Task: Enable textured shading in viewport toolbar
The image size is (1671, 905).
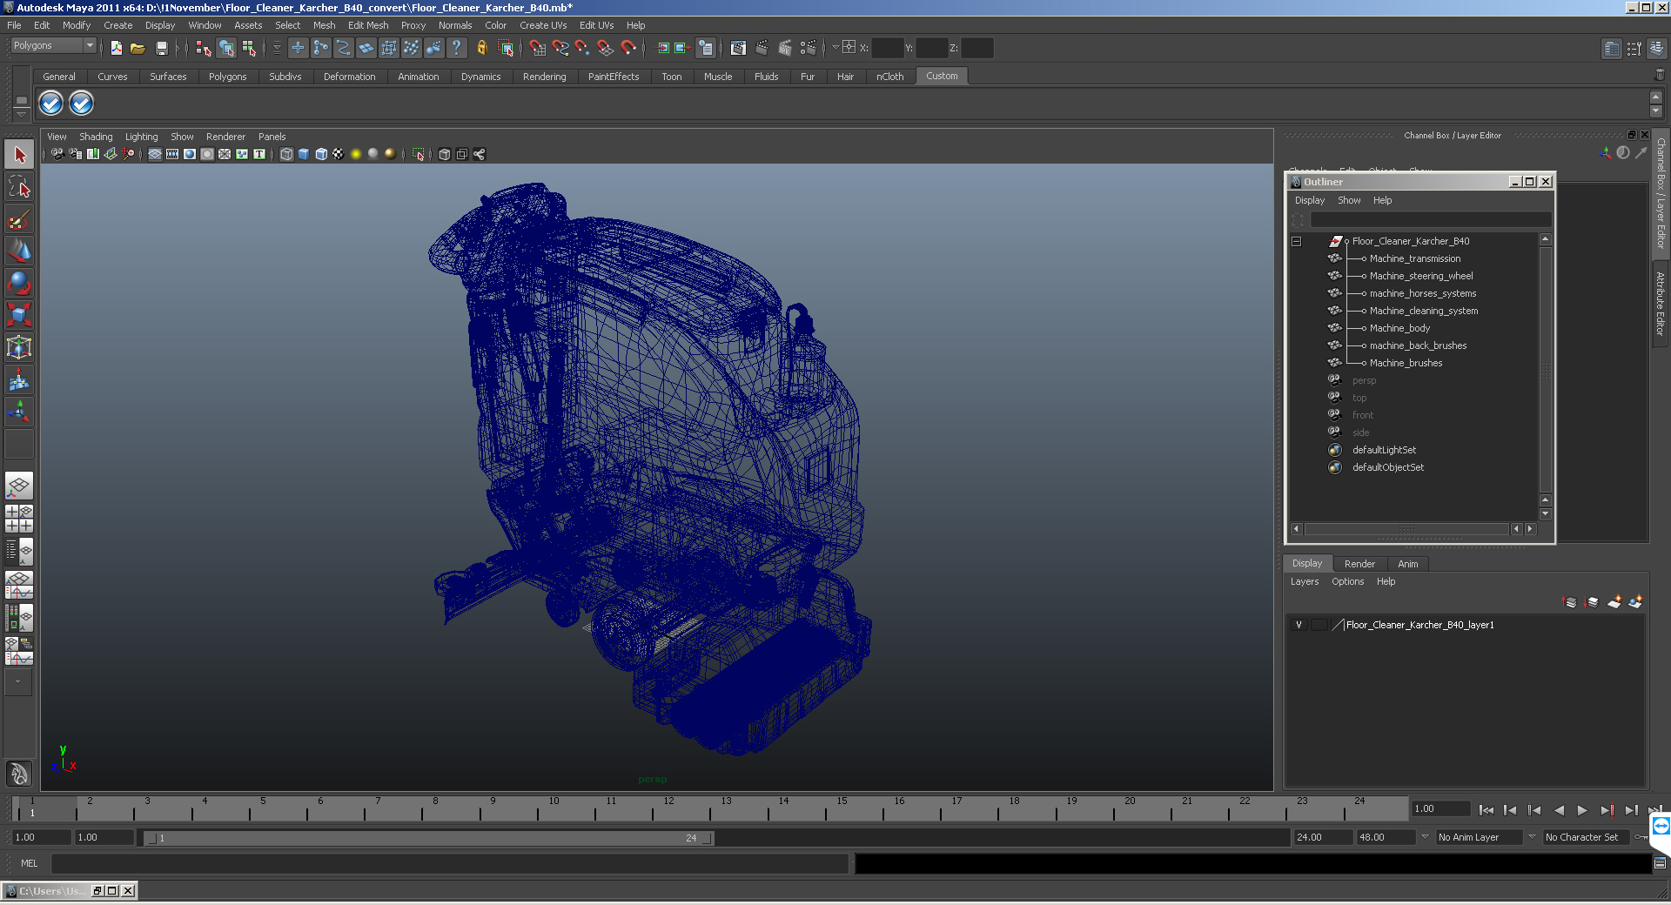Action: 338,154
